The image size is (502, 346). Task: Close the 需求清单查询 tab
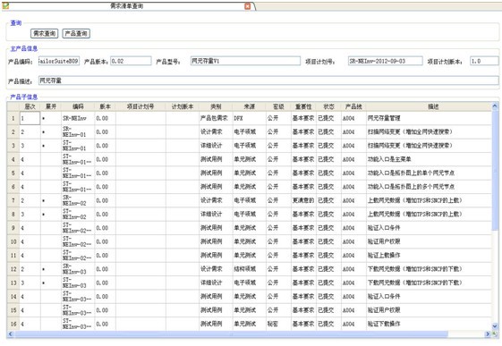click(x=248, y=6)
